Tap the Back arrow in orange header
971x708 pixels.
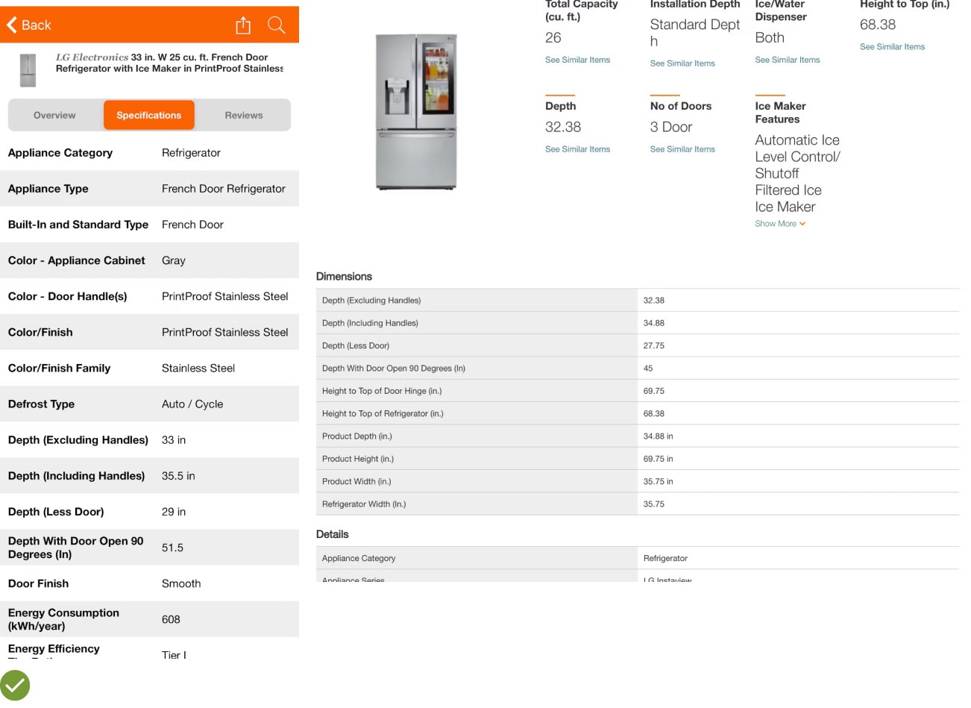(x=28, y=25)
